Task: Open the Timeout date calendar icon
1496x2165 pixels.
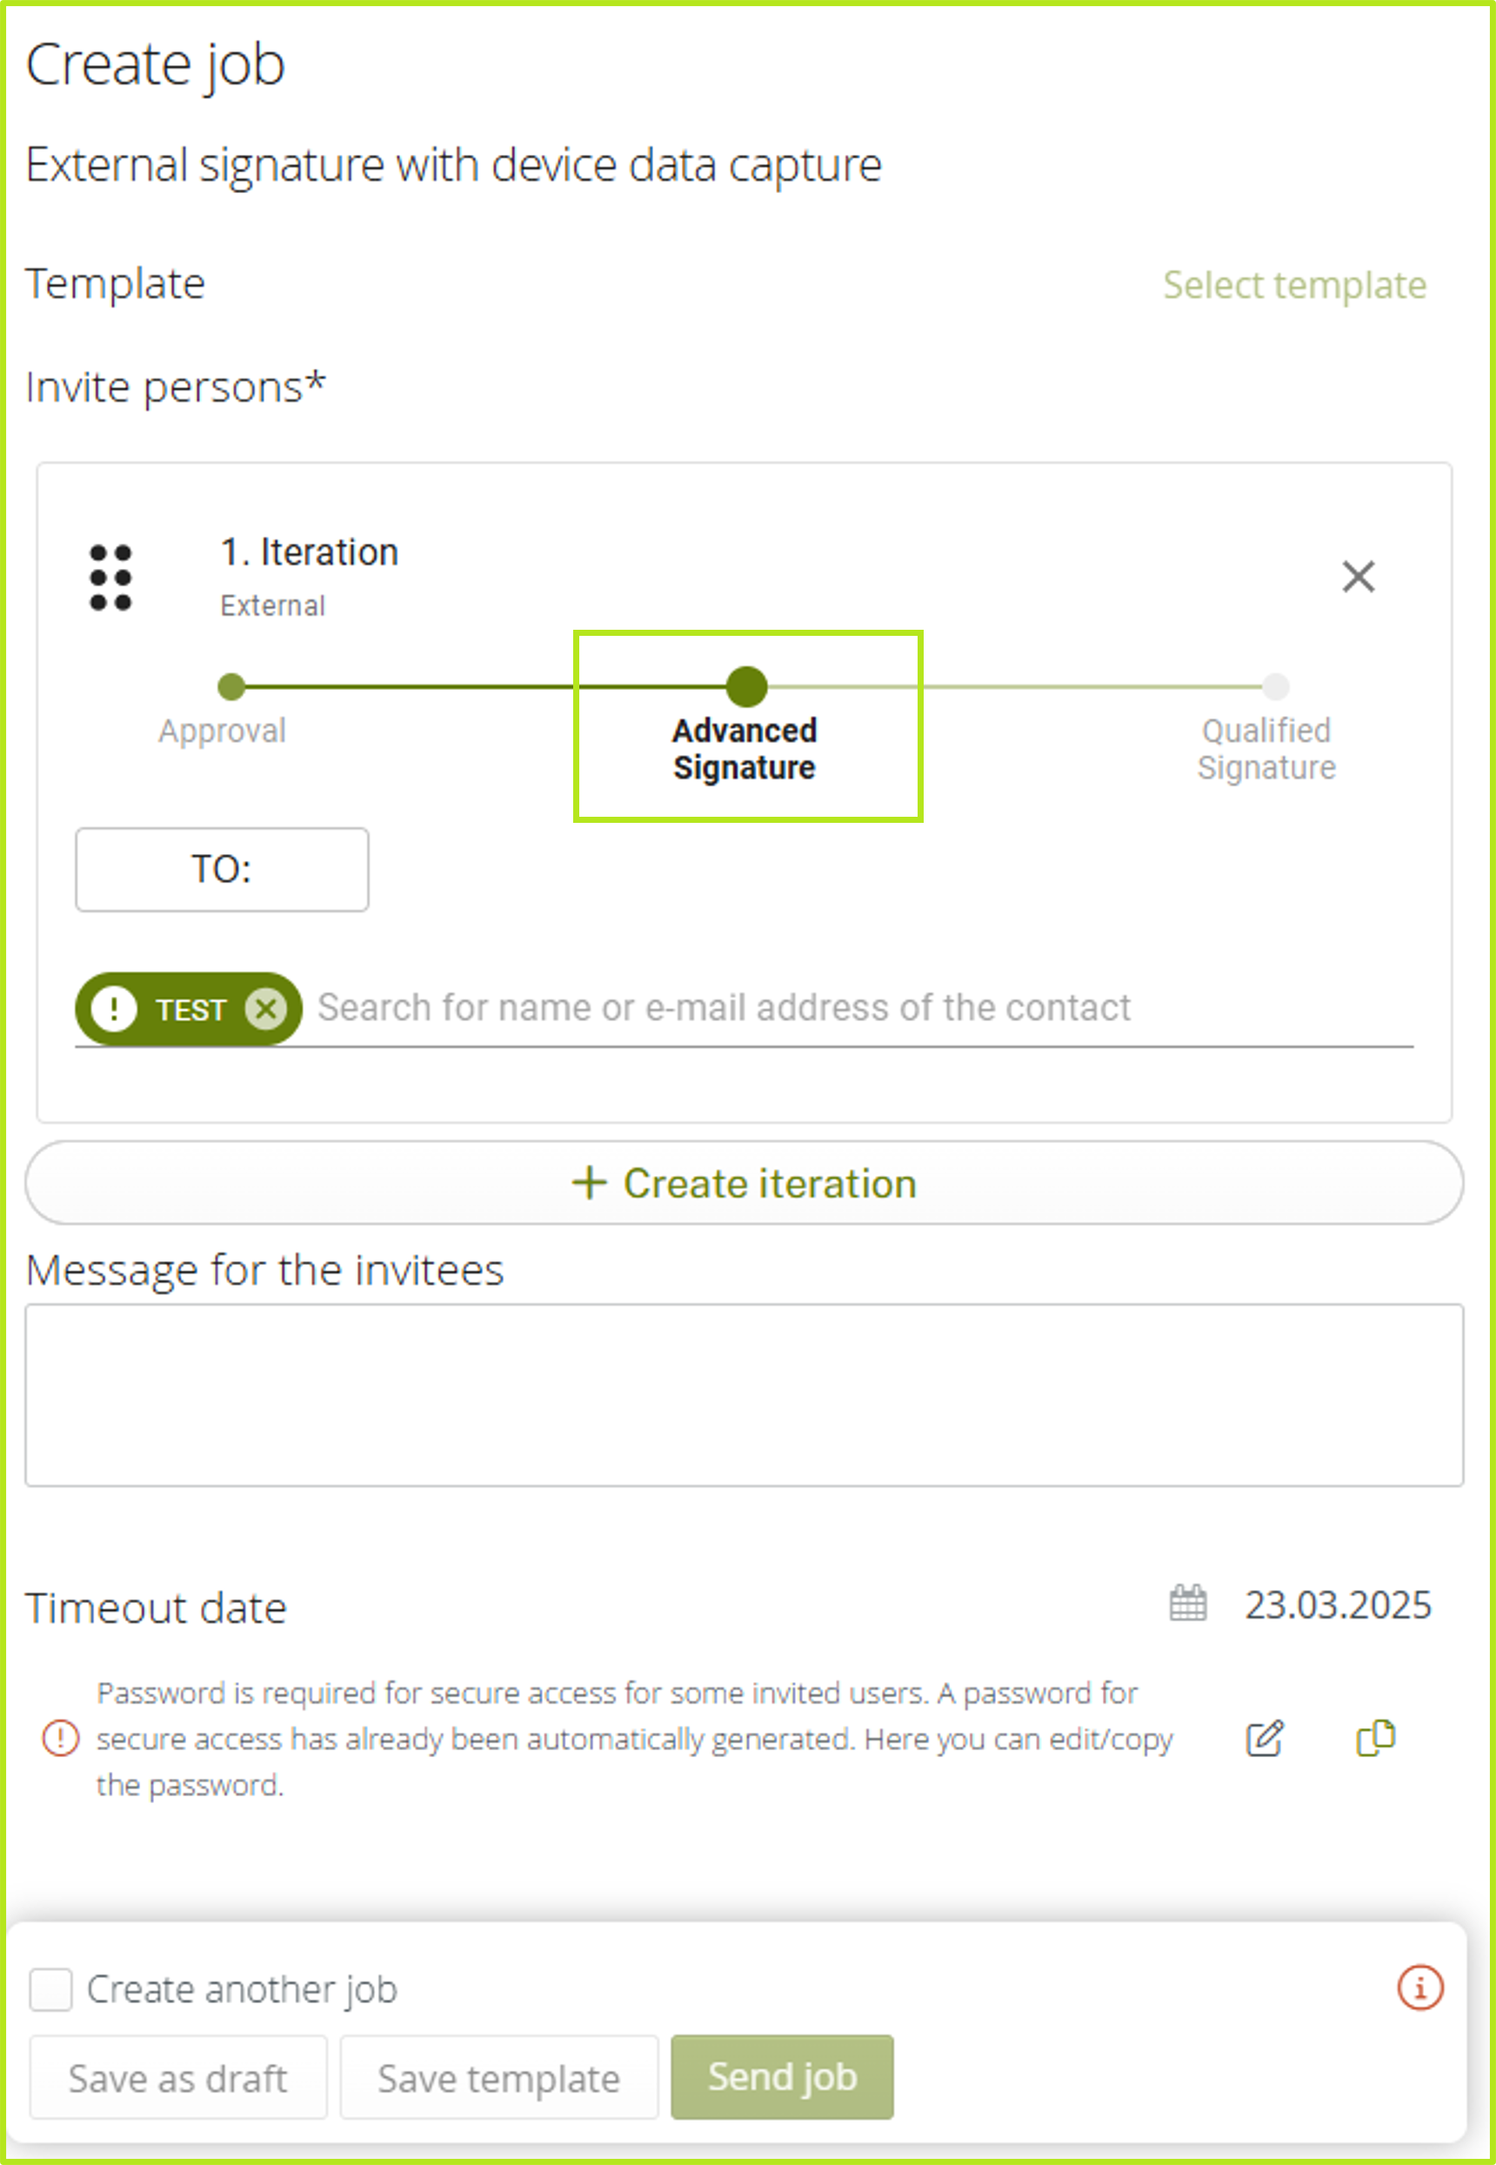Action: point(1187,1604)
